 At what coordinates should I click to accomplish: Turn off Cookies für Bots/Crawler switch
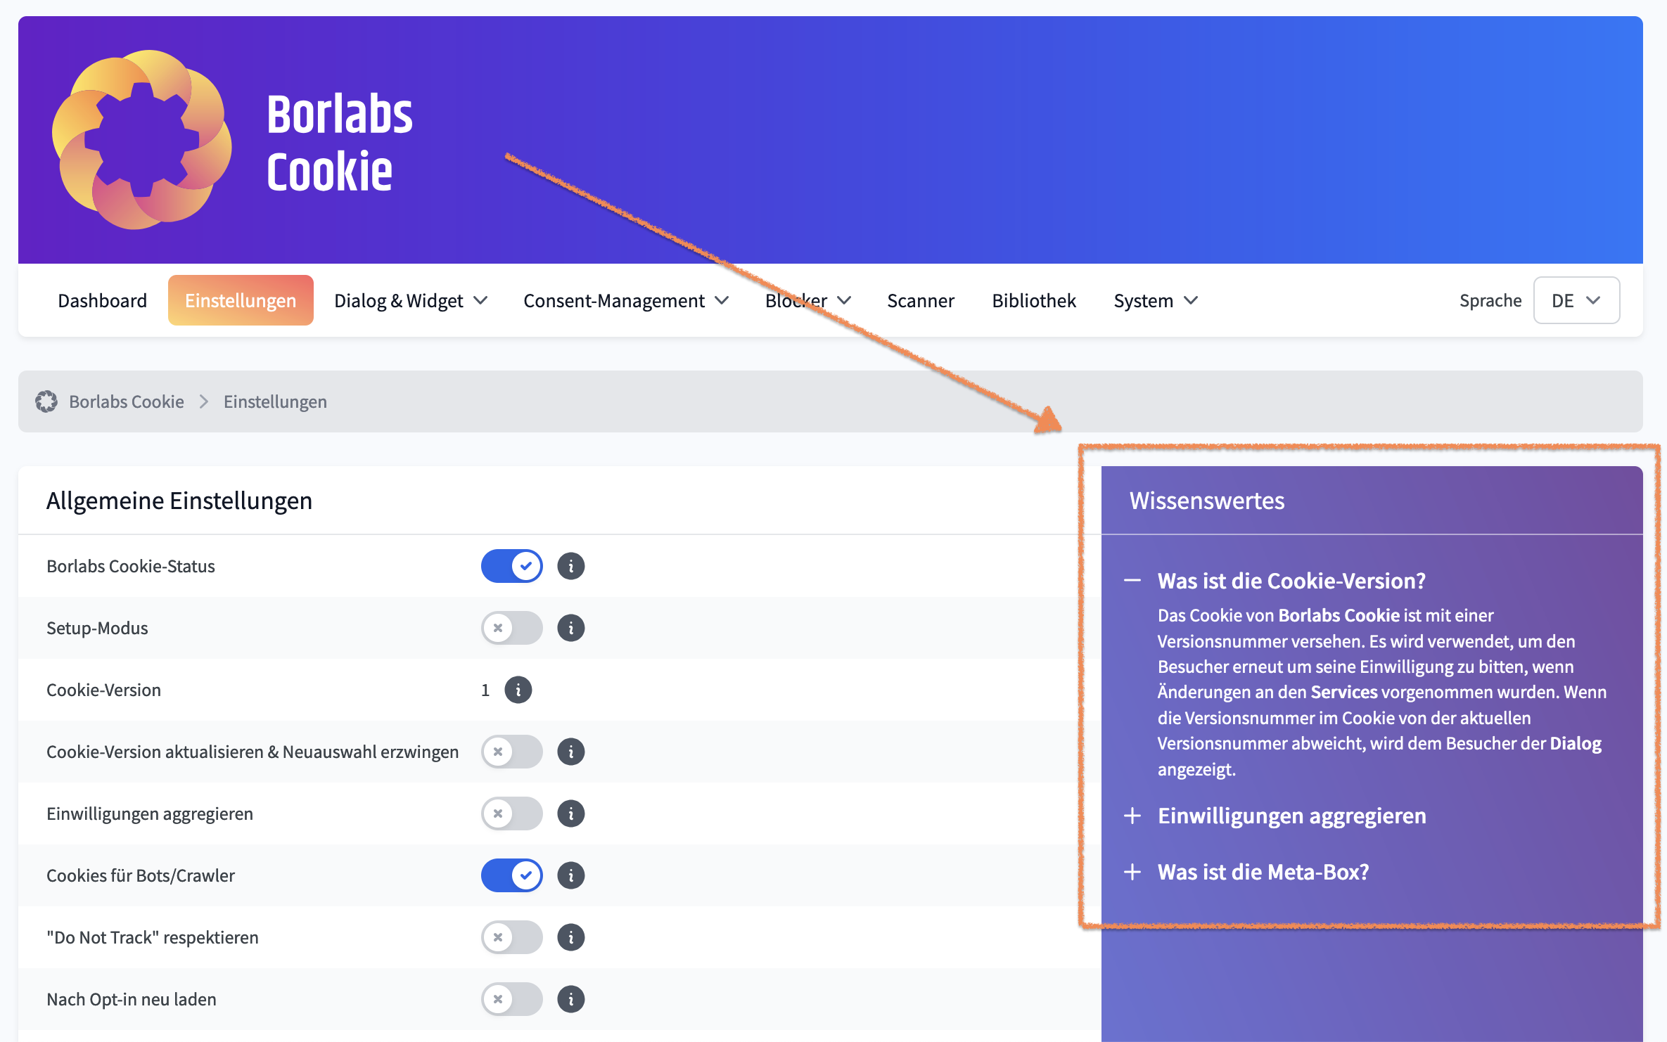tap(512, 875)
